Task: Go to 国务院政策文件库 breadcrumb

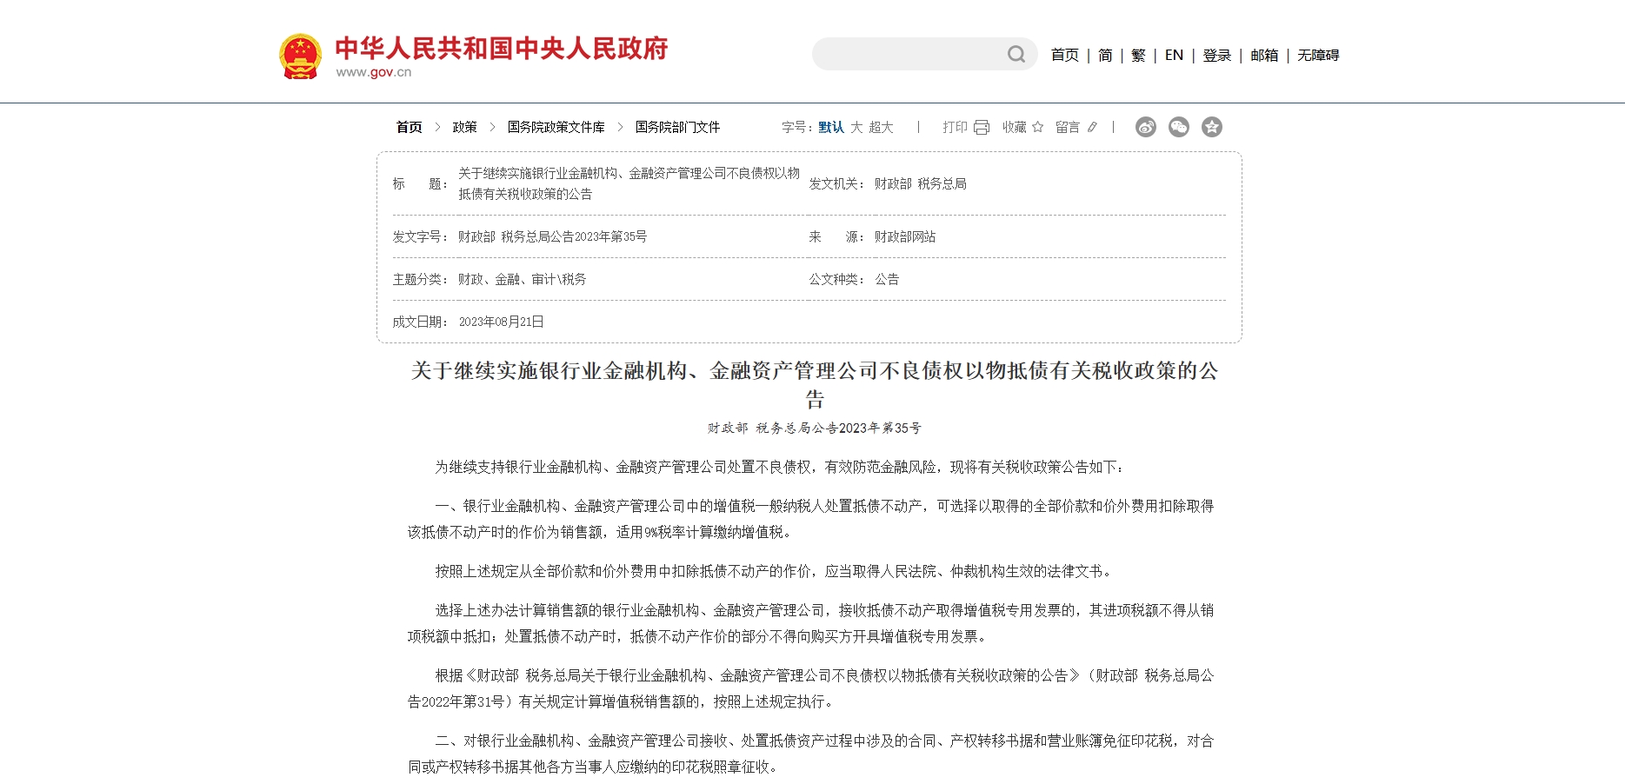Action: (556, 127)
